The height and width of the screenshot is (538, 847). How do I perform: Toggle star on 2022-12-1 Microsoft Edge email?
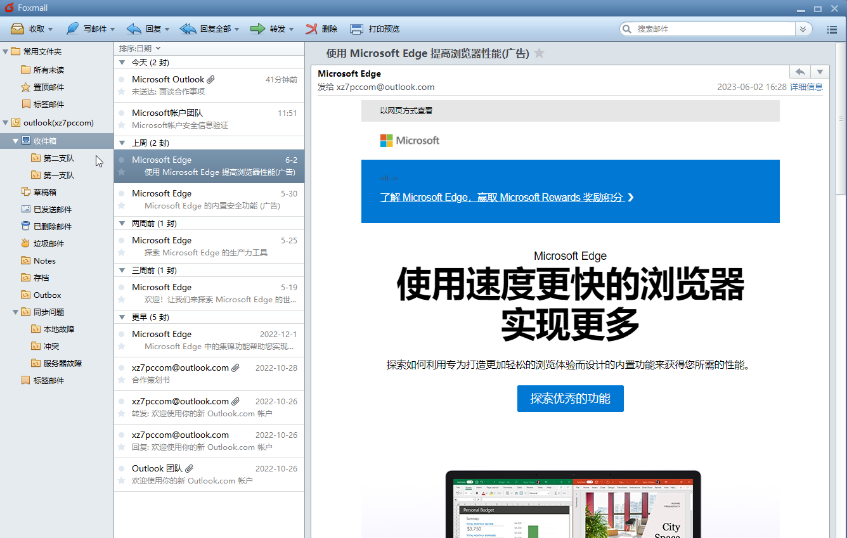point(121,346)
